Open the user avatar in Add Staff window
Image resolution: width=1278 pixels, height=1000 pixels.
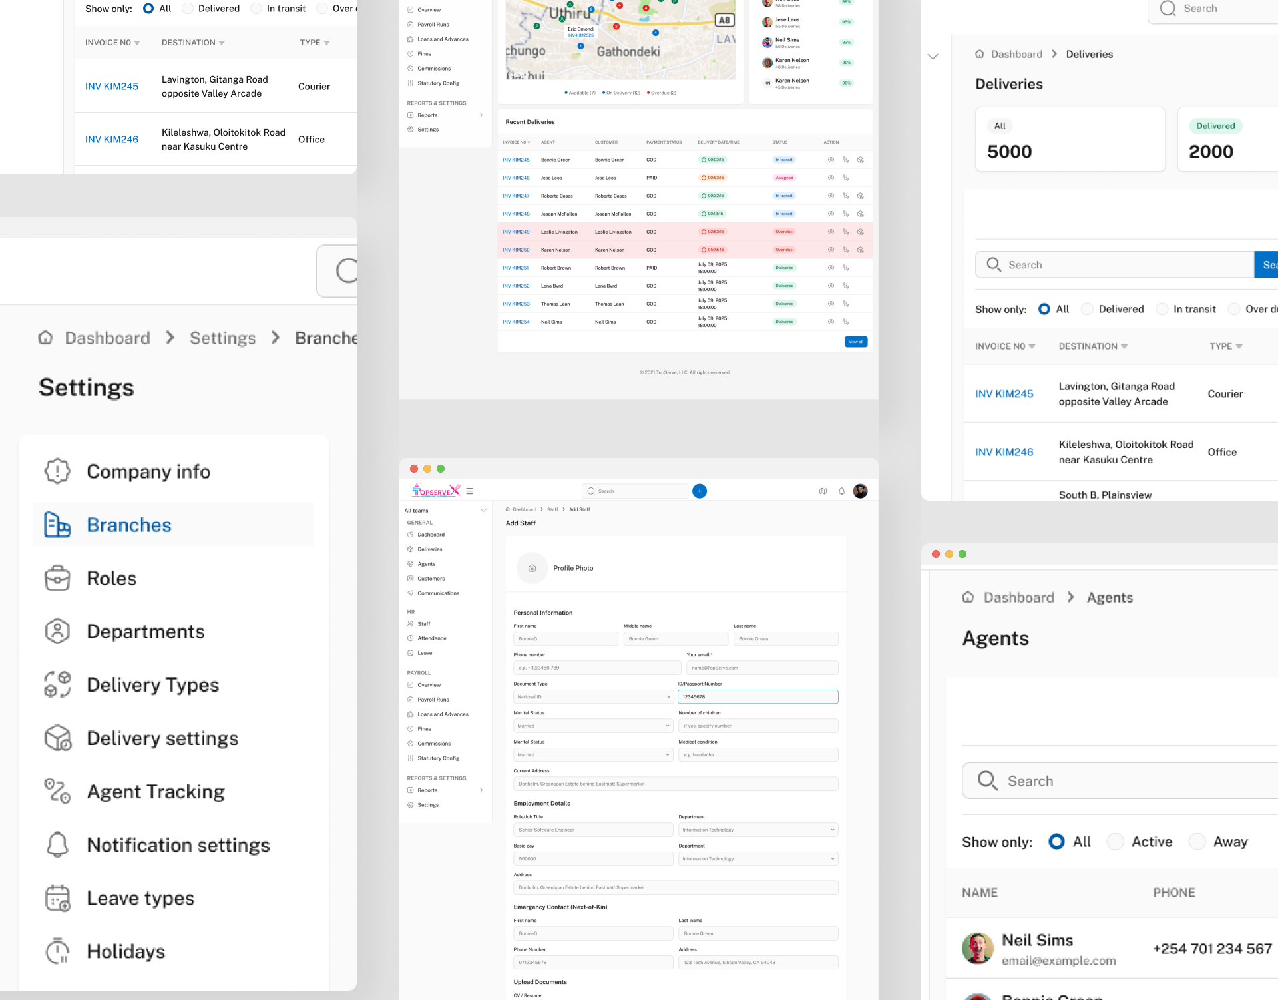[x=861, y=491]
